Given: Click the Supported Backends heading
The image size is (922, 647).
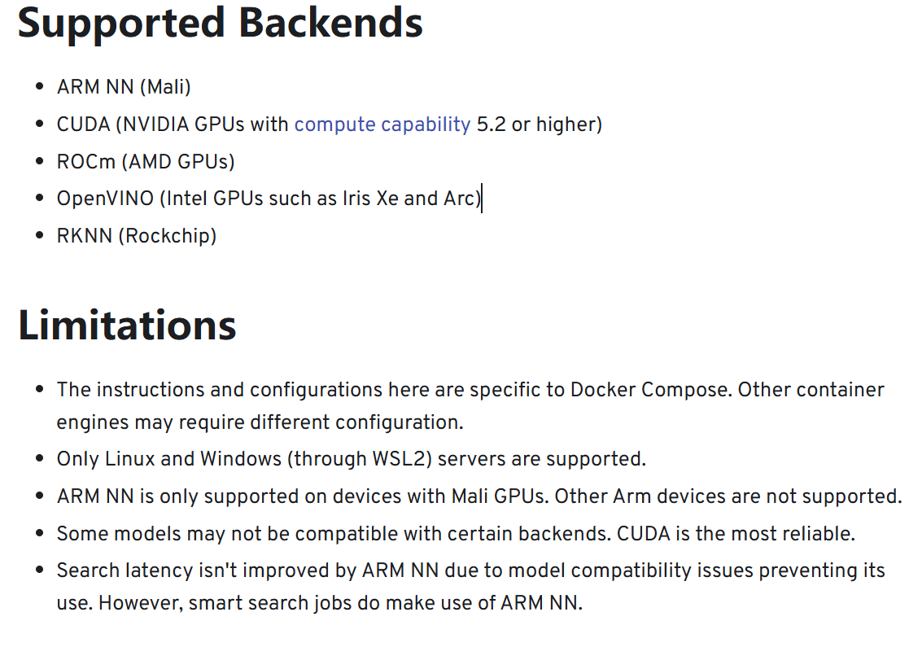Looking at the screenshot, I should pos(221,23).
